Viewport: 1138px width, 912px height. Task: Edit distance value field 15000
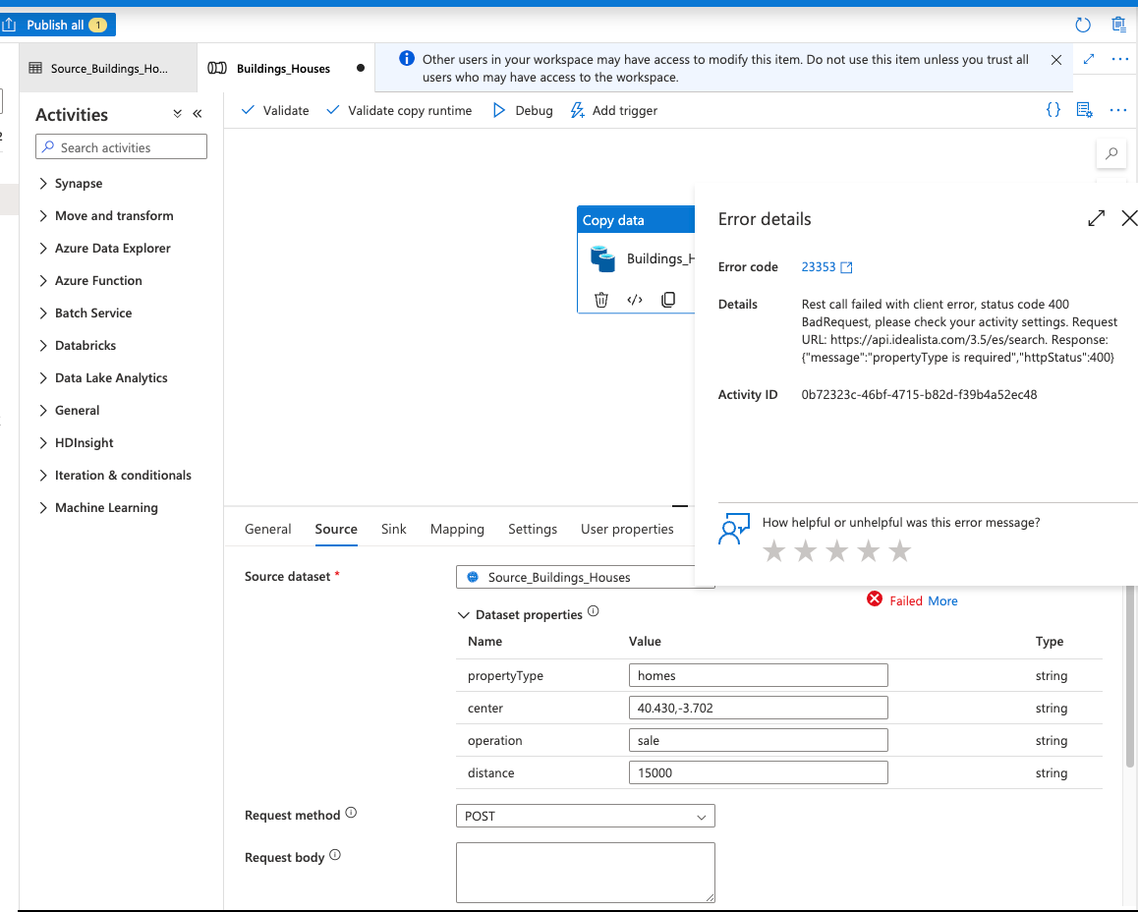click(758, 772)
